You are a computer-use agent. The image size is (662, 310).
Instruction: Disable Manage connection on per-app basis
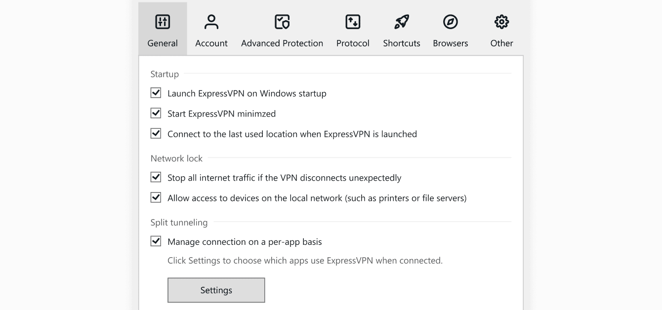coord(156,241)
